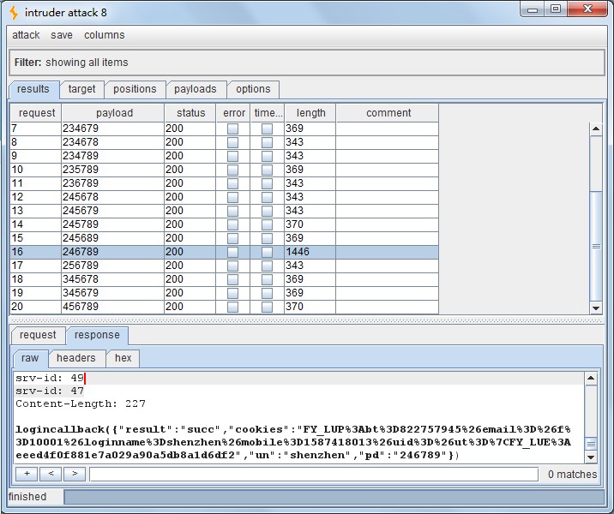Screen dimensions: 614x514
Task: Switch to the positions tab
Action: (x=135, y=89)
